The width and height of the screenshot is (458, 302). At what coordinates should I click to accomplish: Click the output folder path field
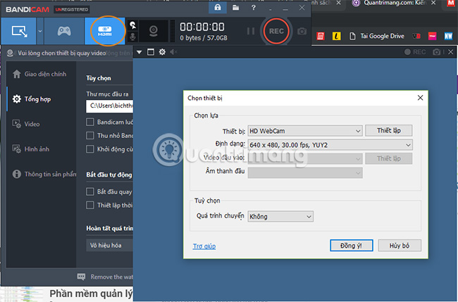pyautogui.click(x=109, y=106)
